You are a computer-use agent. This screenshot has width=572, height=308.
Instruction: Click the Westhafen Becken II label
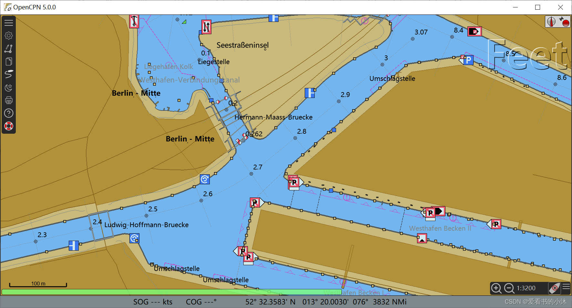click(x=440, y=228)
